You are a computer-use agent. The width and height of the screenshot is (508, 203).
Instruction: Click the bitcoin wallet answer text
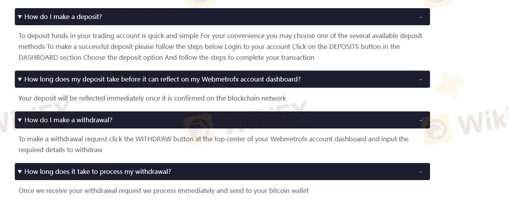coord(163,191)
